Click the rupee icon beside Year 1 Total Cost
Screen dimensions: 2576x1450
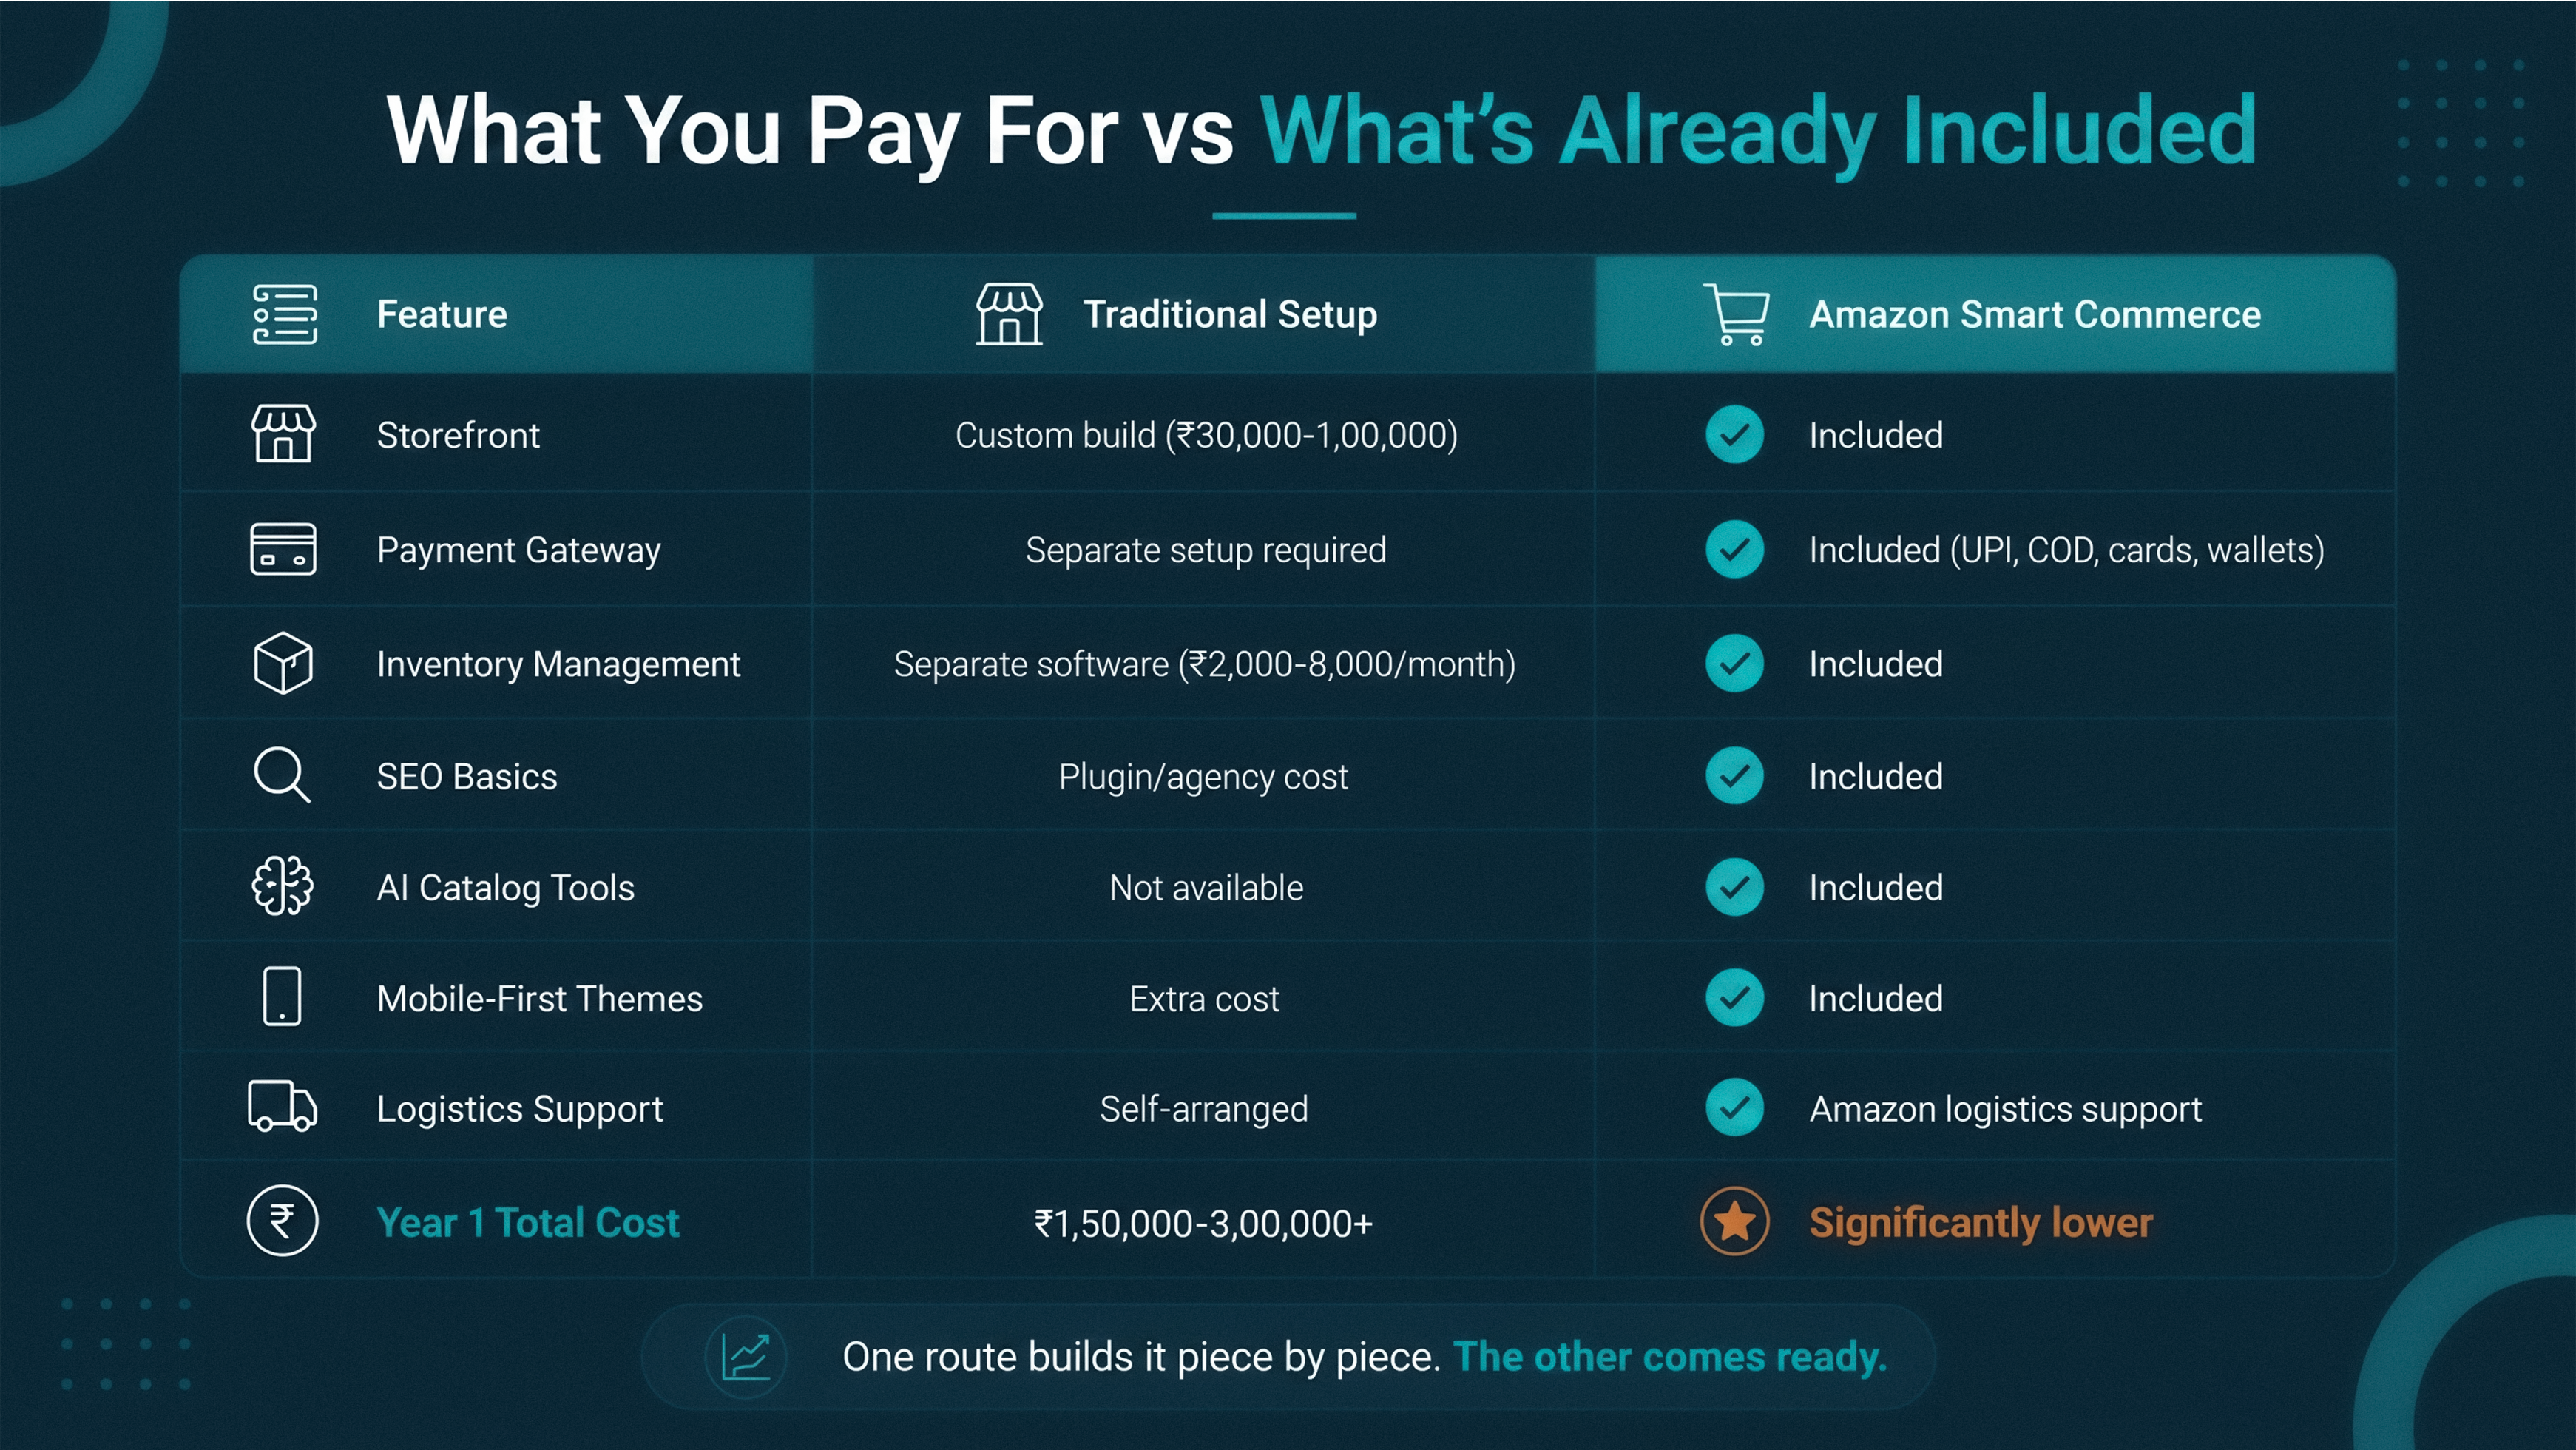pos(283,1221)
